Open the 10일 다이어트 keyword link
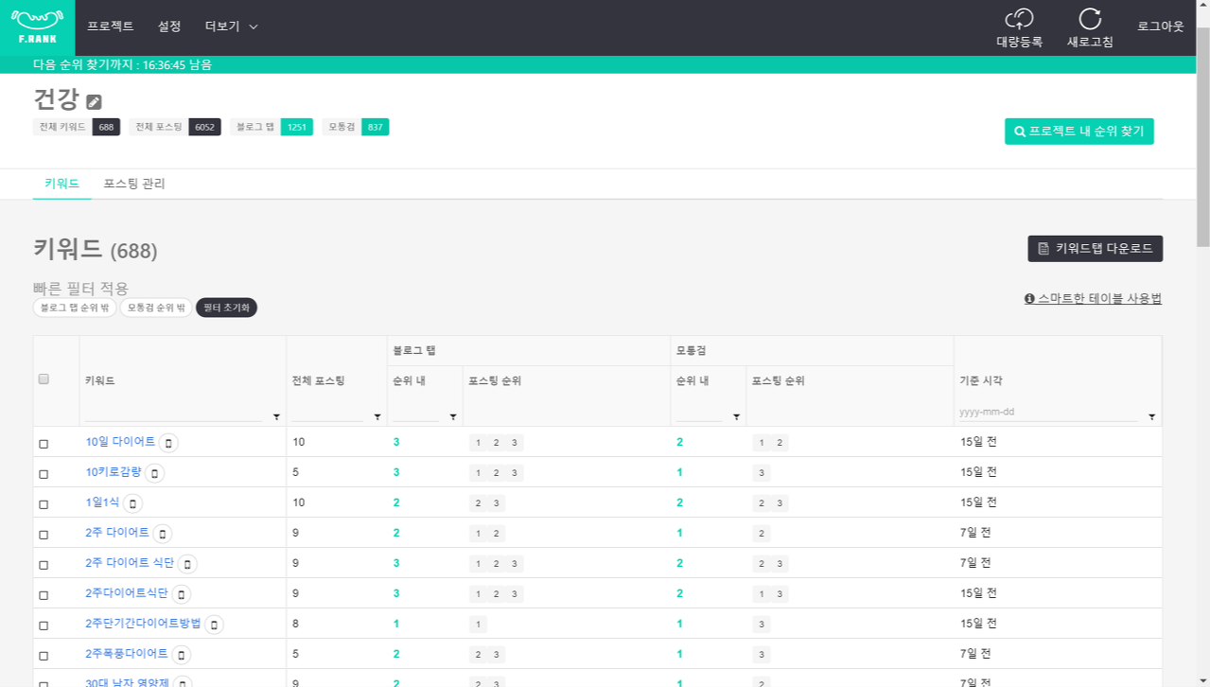This screenshot has width=1210, height=687. click(x=120, y=442)
